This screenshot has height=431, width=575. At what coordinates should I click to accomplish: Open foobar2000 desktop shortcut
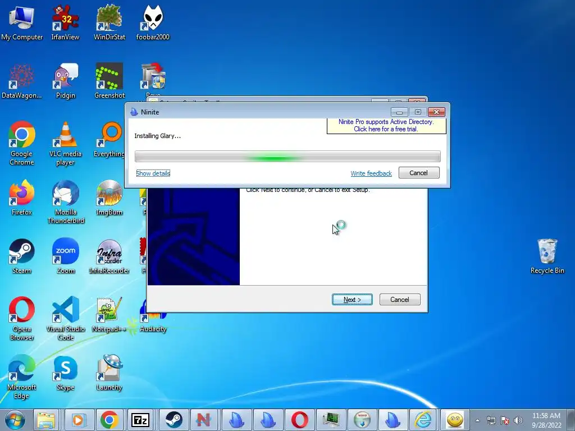tap(153, 22)
